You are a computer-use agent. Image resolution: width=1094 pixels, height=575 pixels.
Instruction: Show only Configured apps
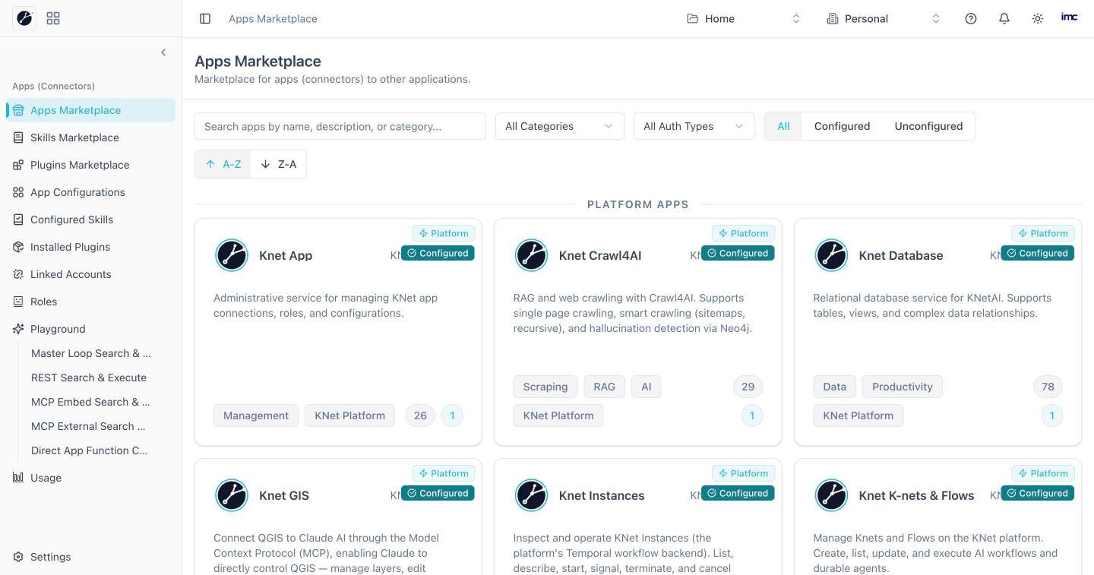pos(842,126)
